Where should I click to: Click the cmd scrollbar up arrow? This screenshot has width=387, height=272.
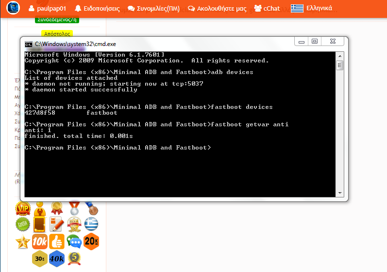pos(340,56)
